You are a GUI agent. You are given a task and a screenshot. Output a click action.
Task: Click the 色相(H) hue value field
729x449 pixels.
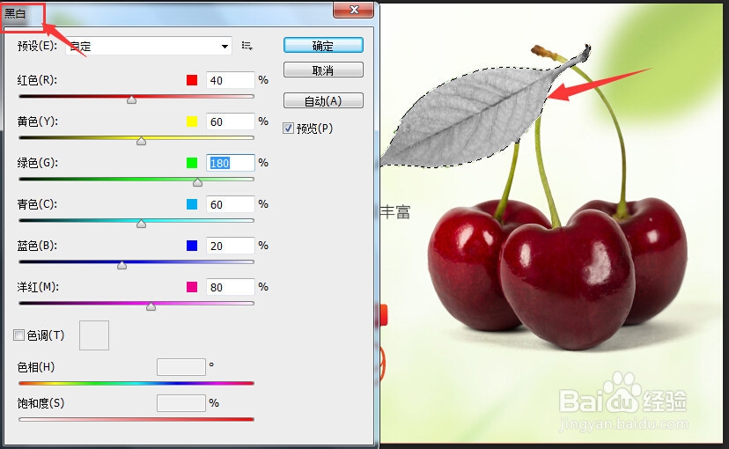tap(181, 367)
